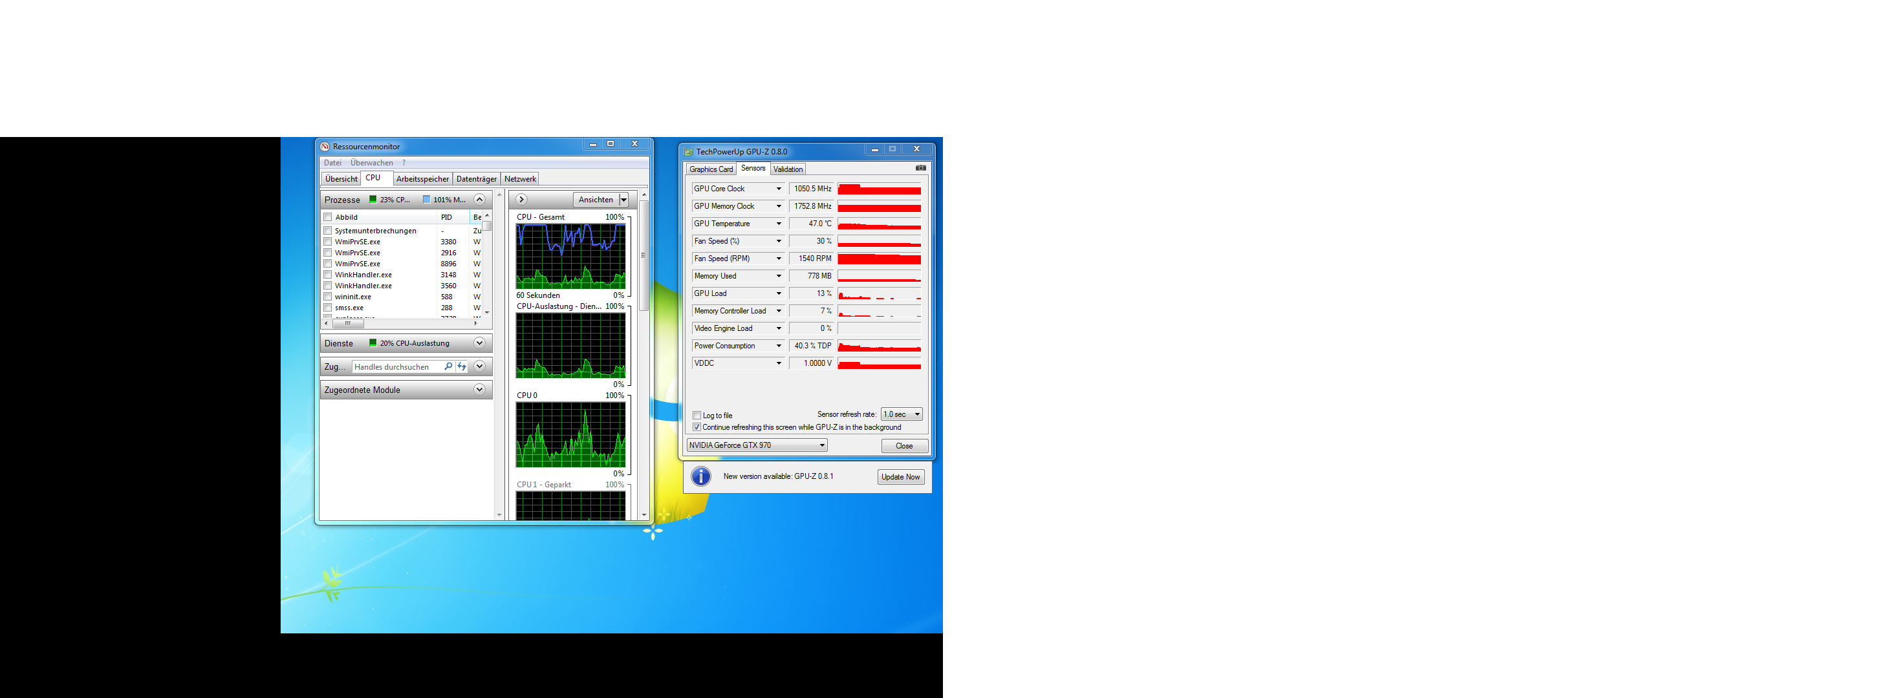Click the GPU-Z title bar app icon
The height and width of the screenshot is (698, 1904).
(689, 152)
